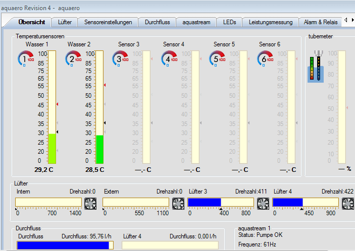Click the Lüfter 3 fan icon
This screenshot has height=251, width=355.
[x=263, y=204]
